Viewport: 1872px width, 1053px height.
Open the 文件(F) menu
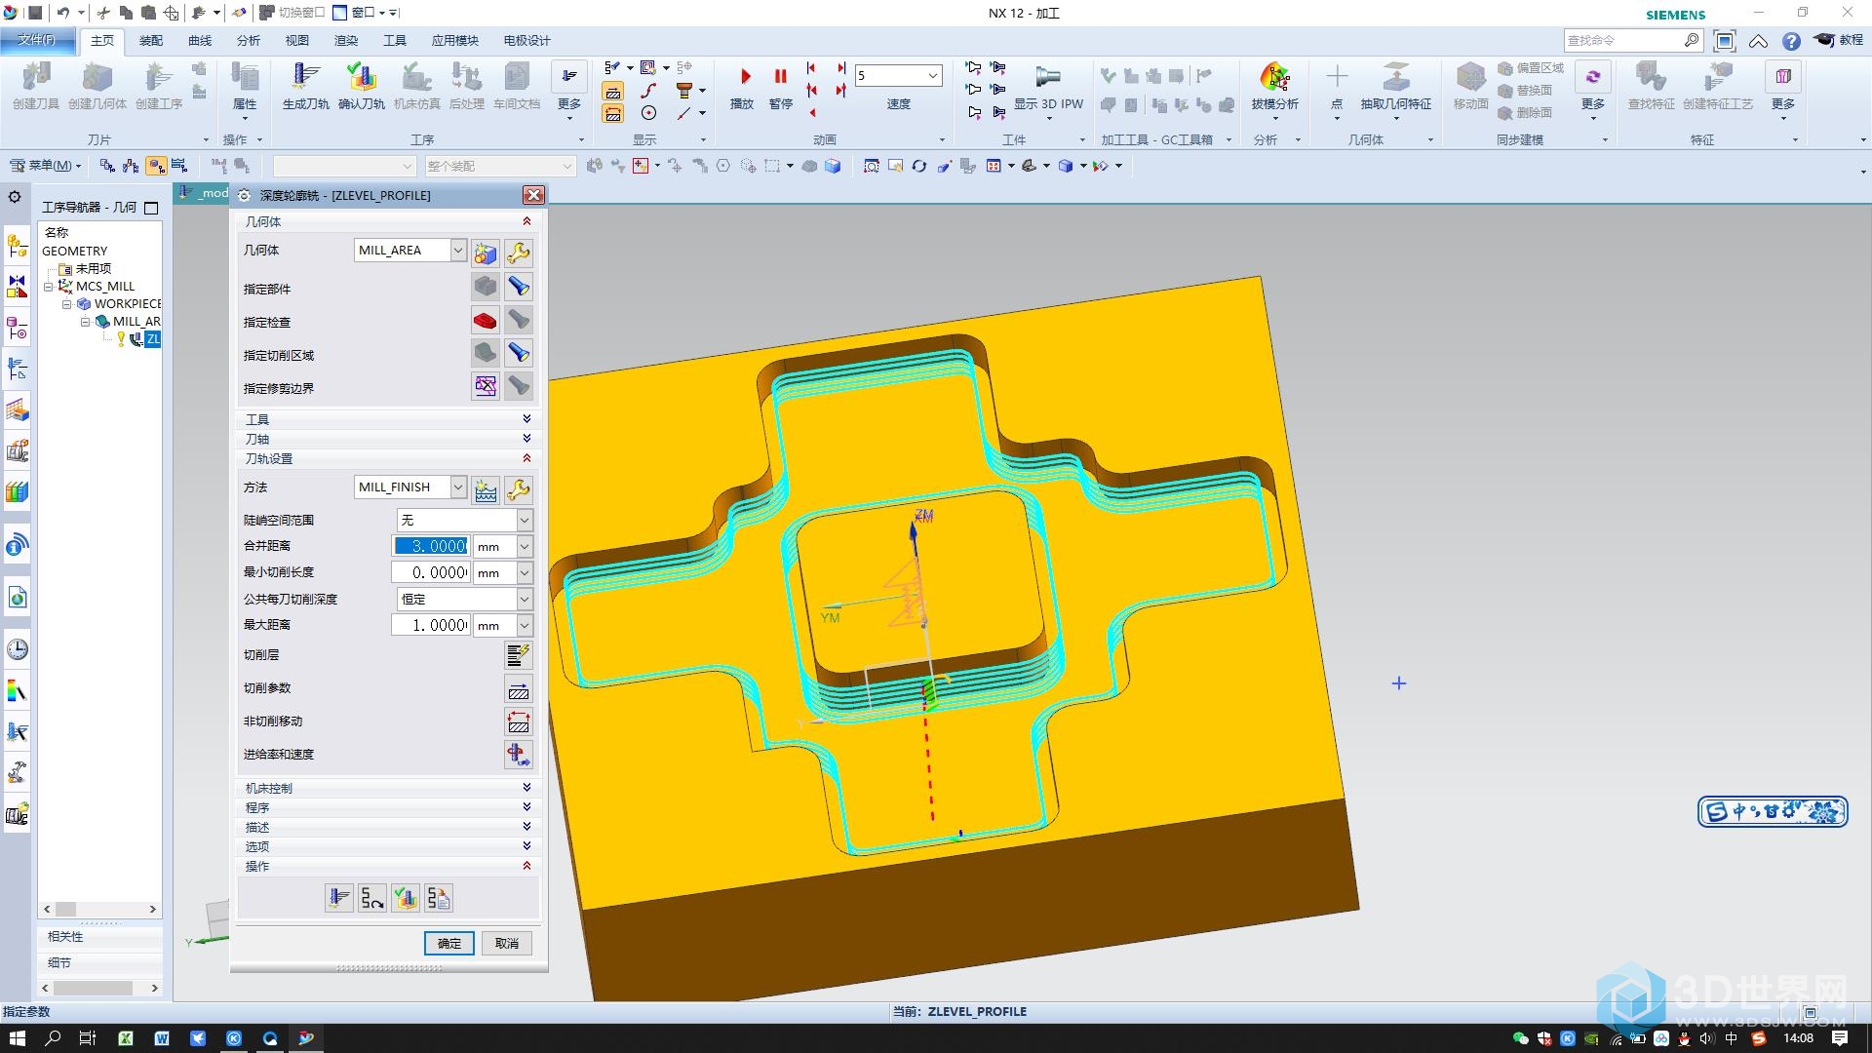coord(36,40)
